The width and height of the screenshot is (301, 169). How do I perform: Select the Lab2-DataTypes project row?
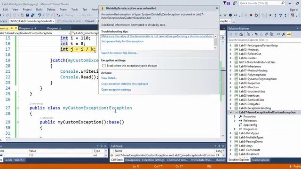(249, 133)
